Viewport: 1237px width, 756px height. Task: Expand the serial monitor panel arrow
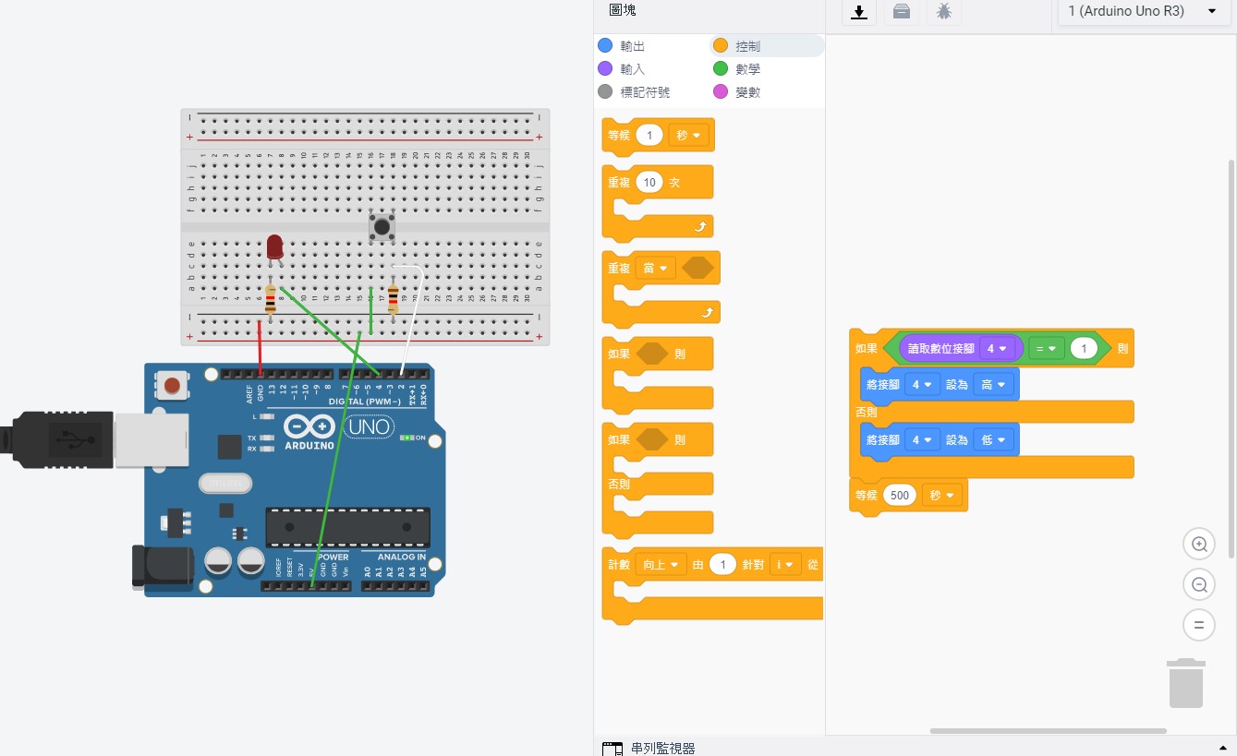coord(1223,747)
